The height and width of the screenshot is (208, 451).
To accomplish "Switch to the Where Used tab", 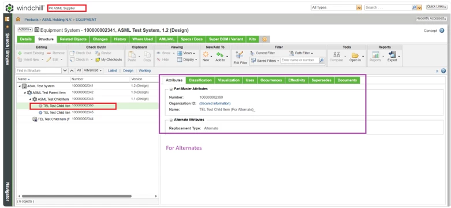I will [x=143, y=39].
